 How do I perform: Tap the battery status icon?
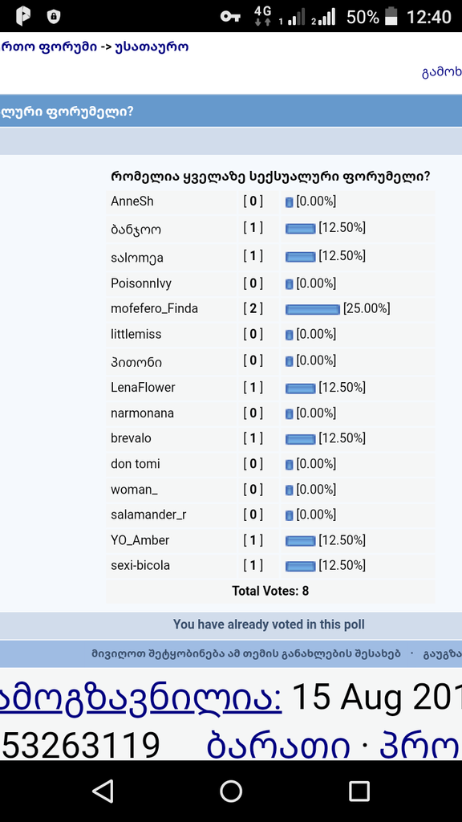click(391, 16)
